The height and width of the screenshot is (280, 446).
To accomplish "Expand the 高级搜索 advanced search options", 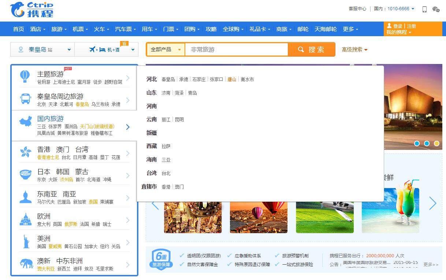I will pyautogui.click(x=354, y=49).
